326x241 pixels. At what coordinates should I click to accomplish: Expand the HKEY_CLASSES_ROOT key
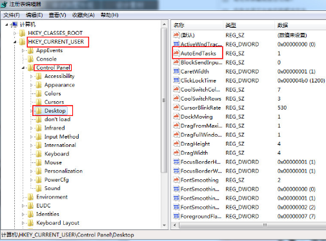pos(15,34)
